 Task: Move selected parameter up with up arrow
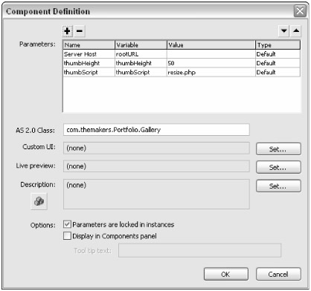pyautogui.click(x=296, y=31)
